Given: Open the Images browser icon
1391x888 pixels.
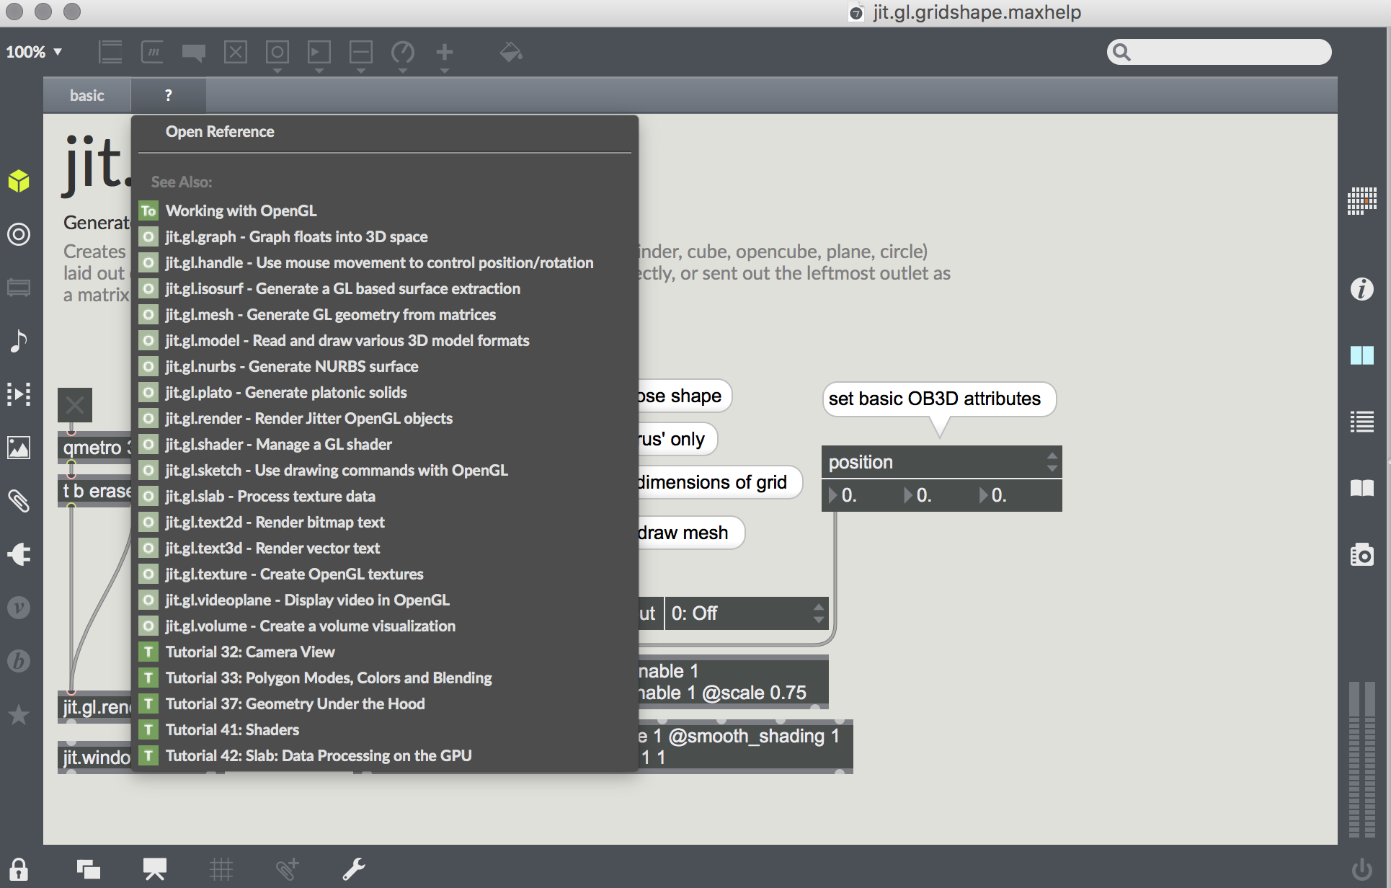Looking at the screenshot, I should coord(19,448).
